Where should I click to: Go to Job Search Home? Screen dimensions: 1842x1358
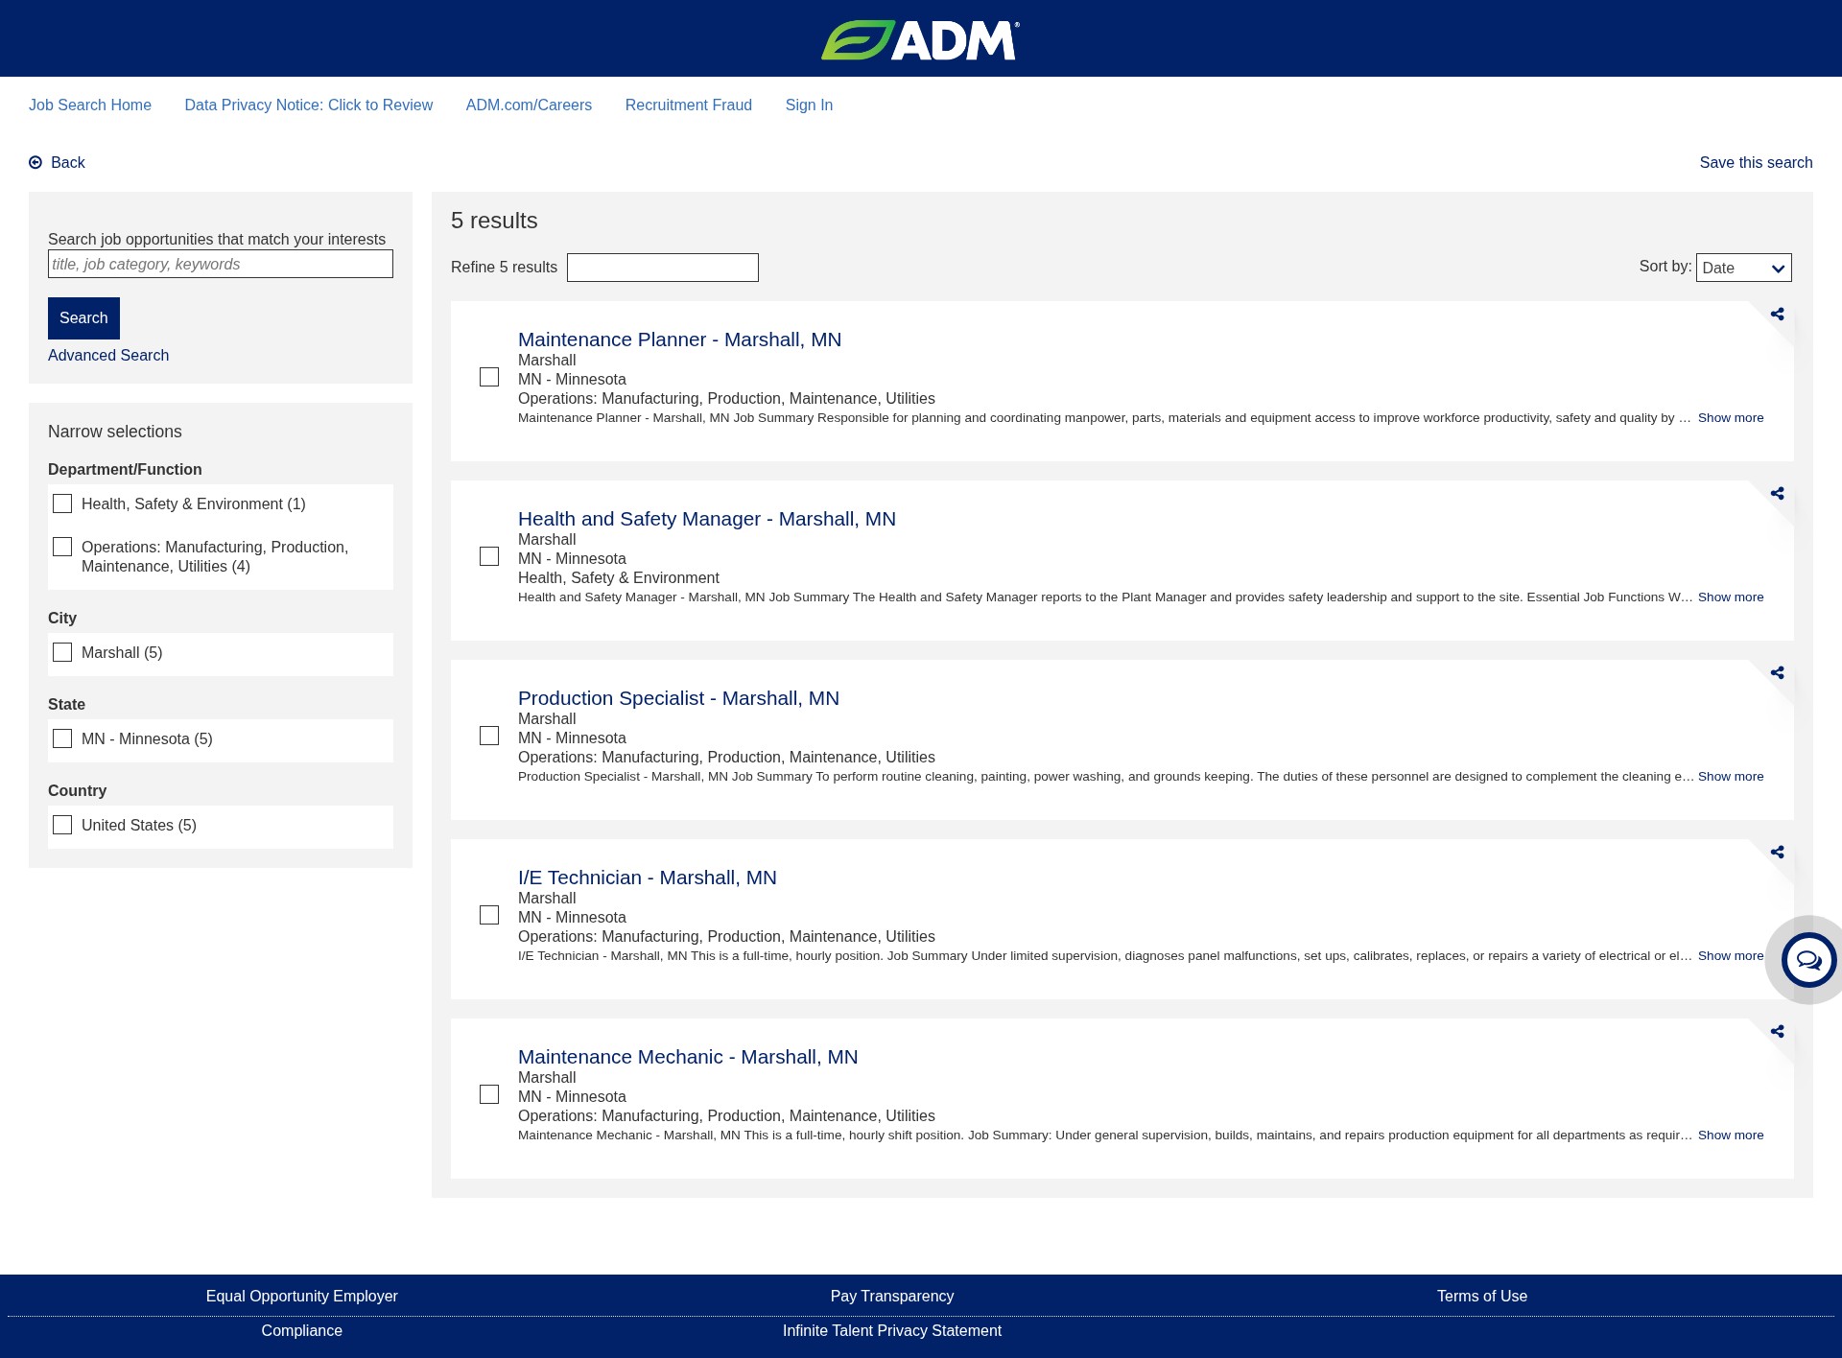click(x=90, y=105)
